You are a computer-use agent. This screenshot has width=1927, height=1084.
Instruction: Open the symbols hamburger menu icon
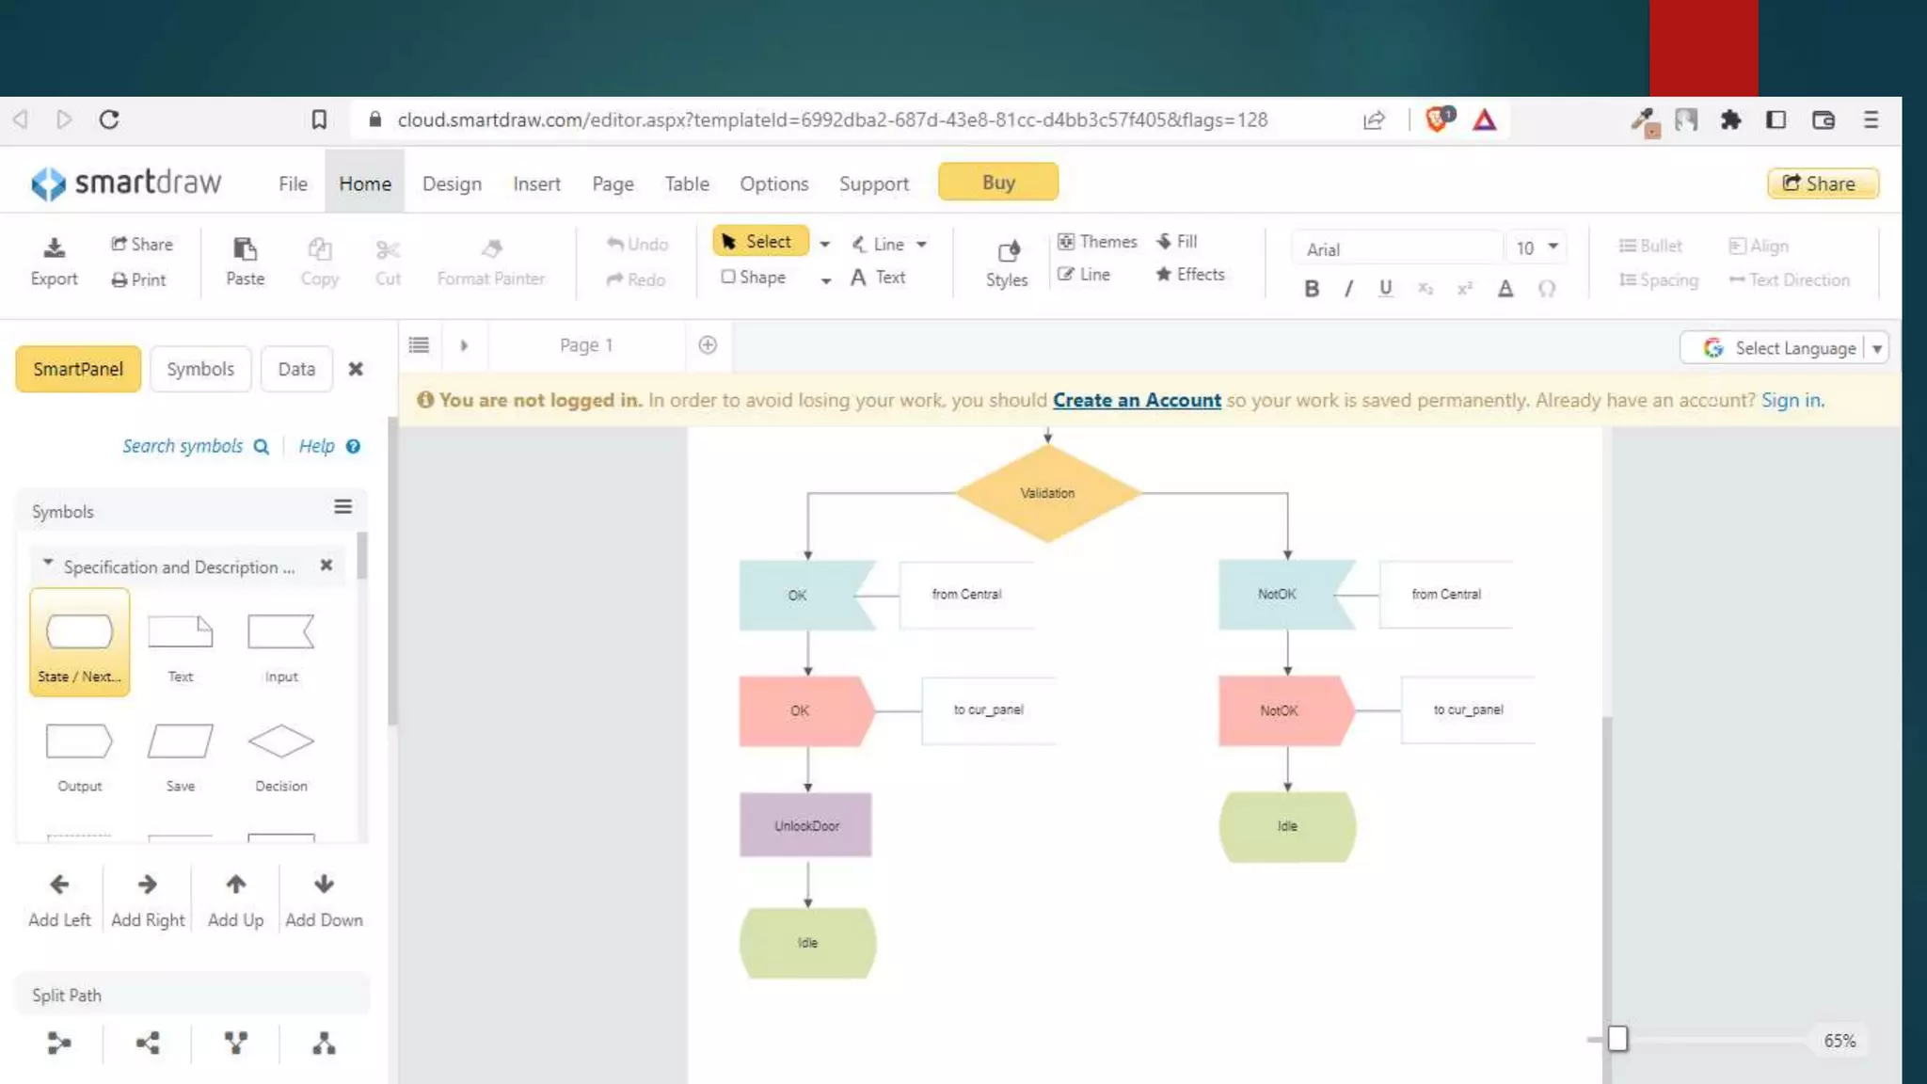pos(342,507)
